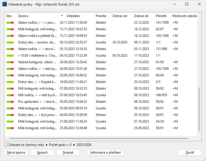Click the sort arrow in the Odesláno header

click(x=62, y=16)
